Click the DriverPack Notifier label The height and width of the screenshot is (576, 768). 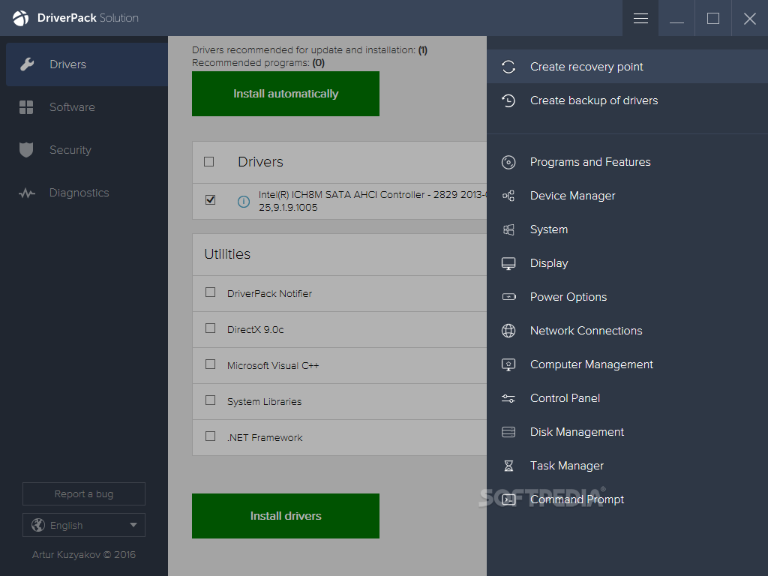(269, 294)
